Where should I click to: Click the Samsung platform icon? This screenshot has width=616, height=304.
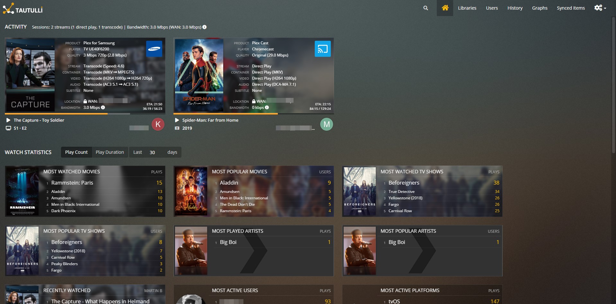tap(154, 49)
